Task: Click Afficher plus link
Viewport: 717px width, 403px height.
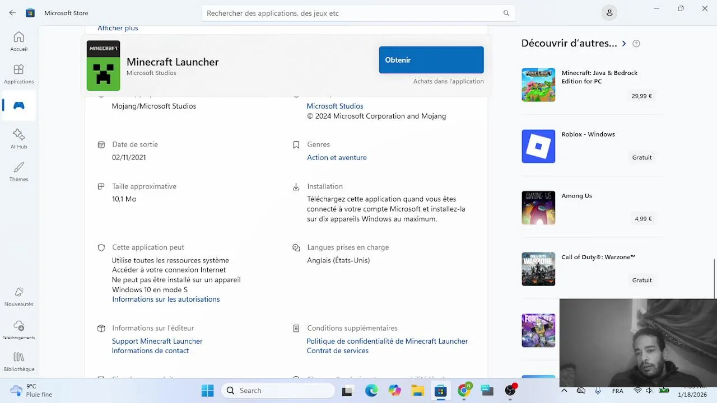Action: 118,28
